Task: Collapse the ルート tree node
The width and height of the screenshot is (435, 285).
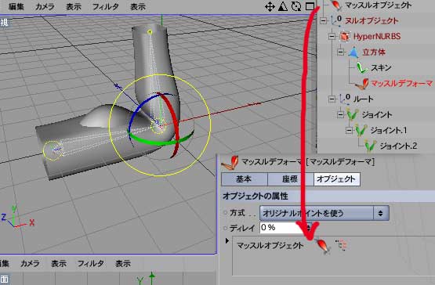Action: (x=332, y=99)
